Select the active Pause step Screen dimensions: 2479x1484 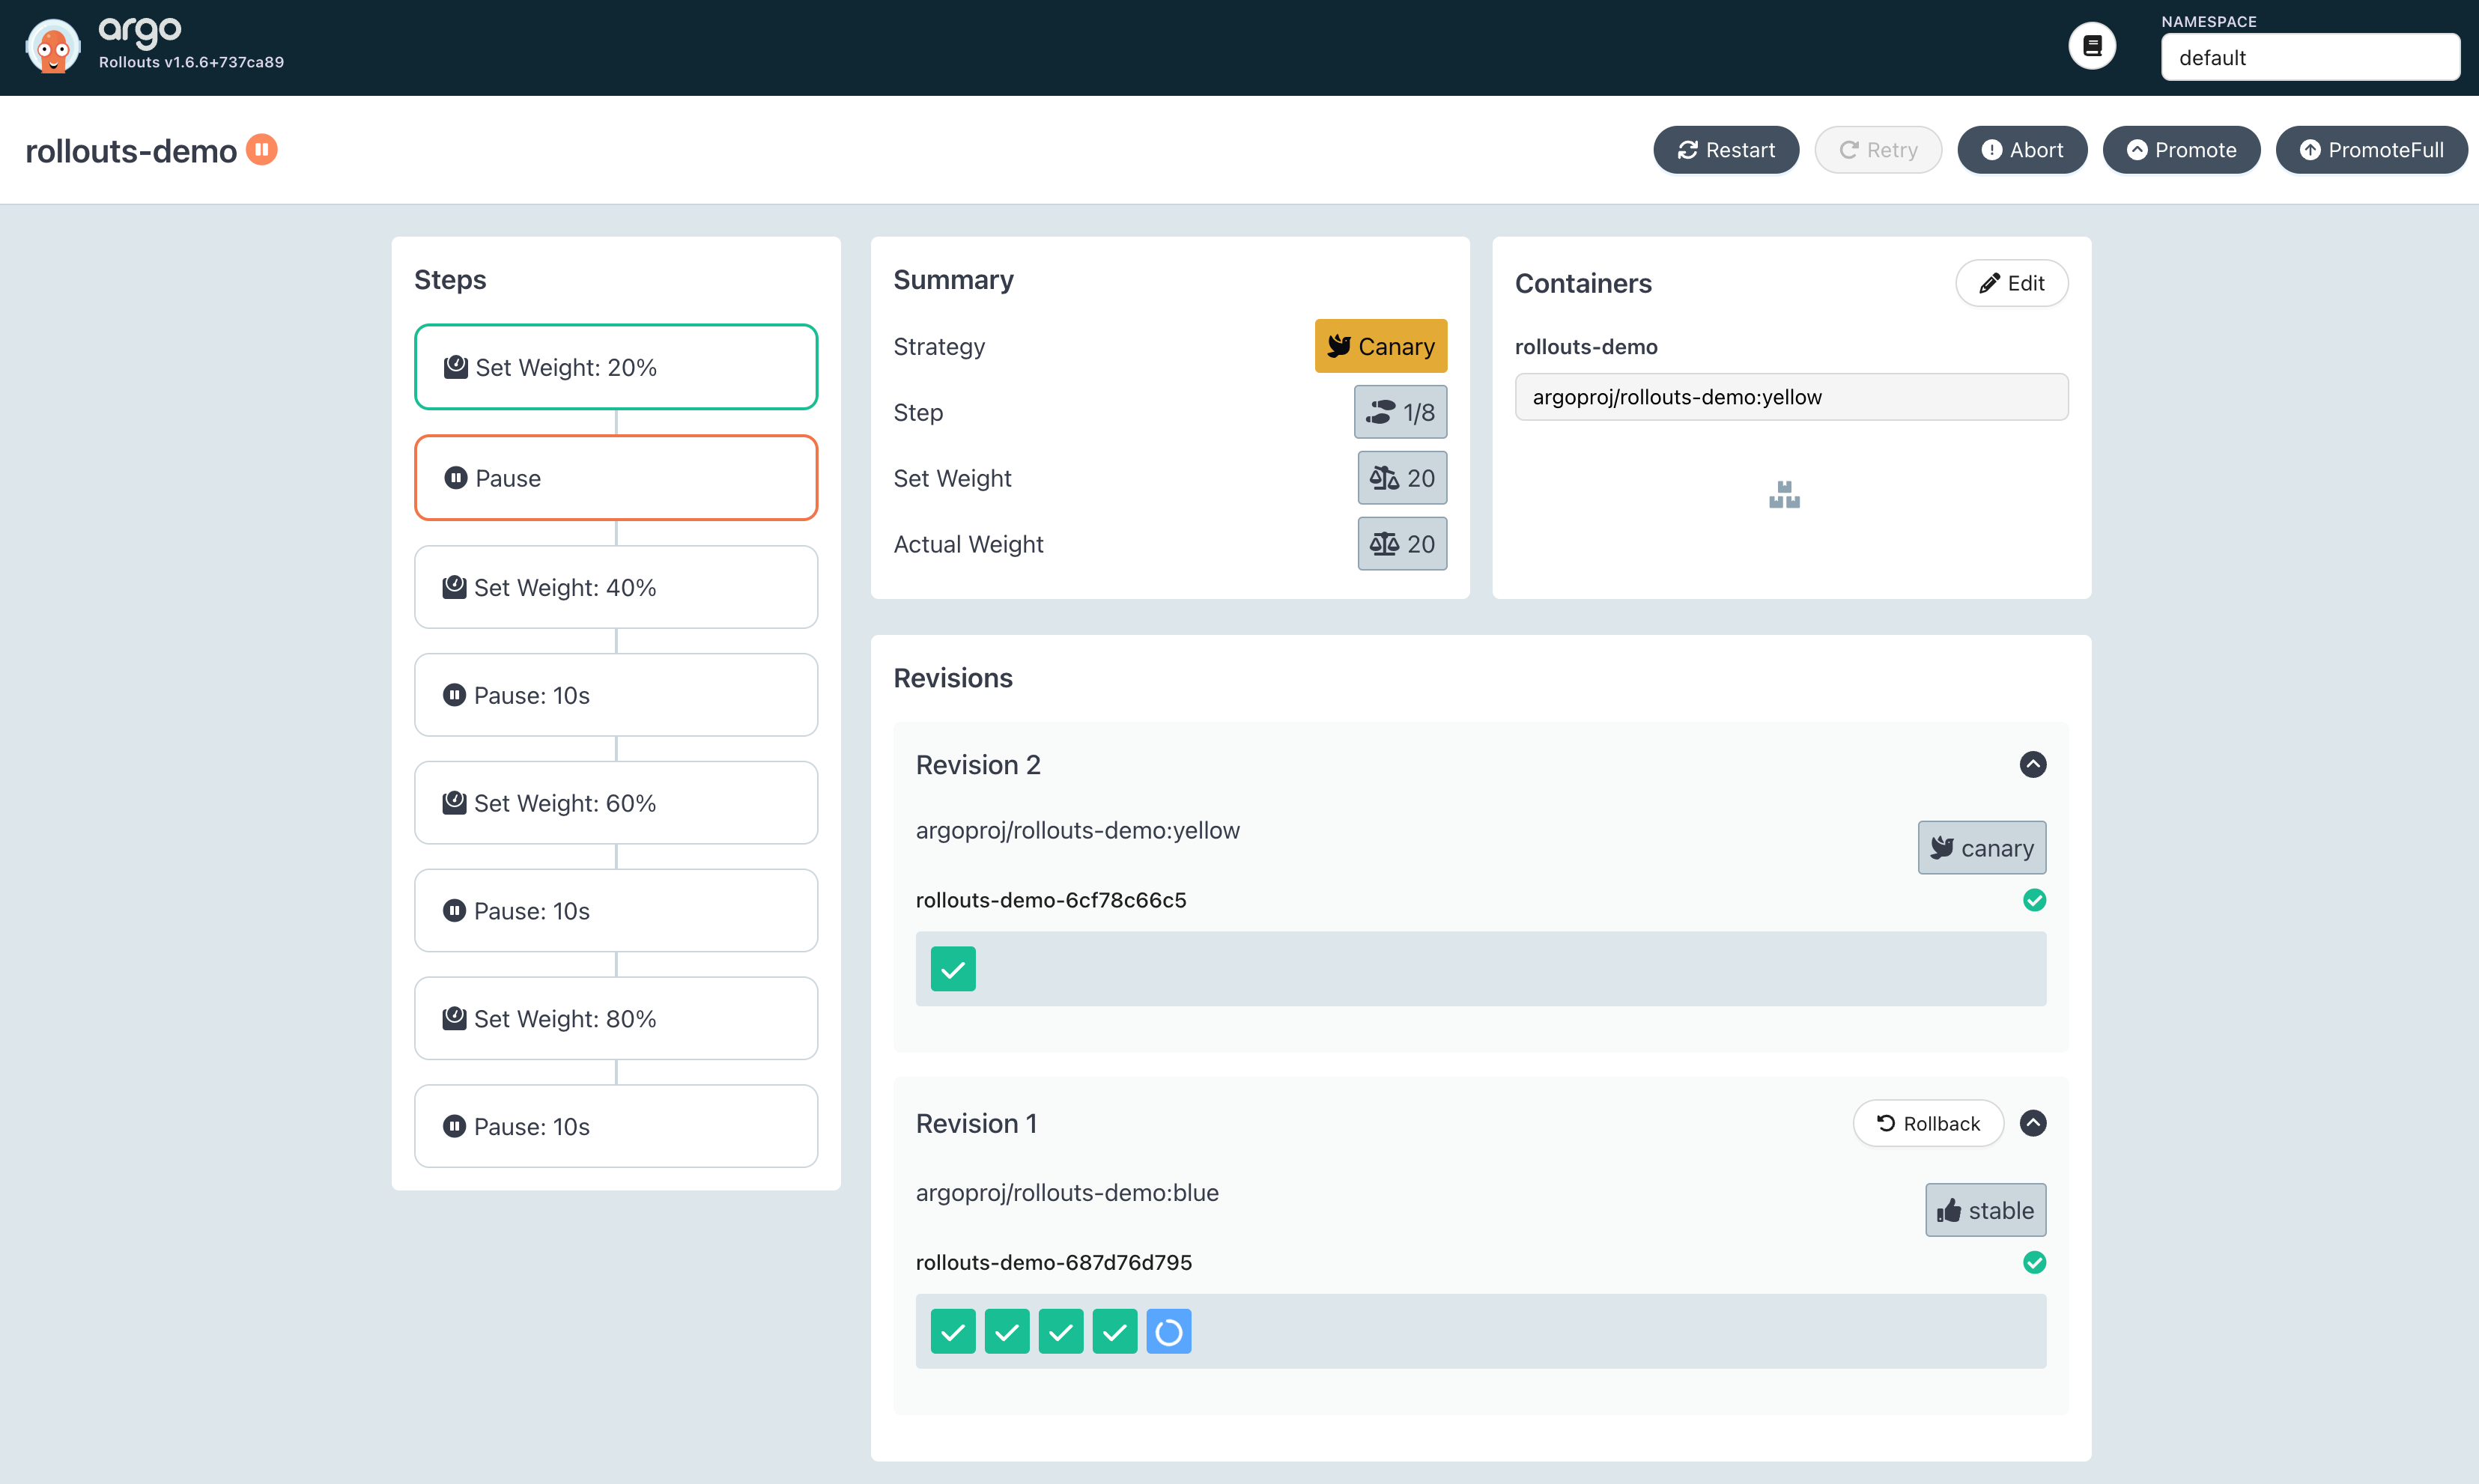pyautogui.click(x=616, y=478)
